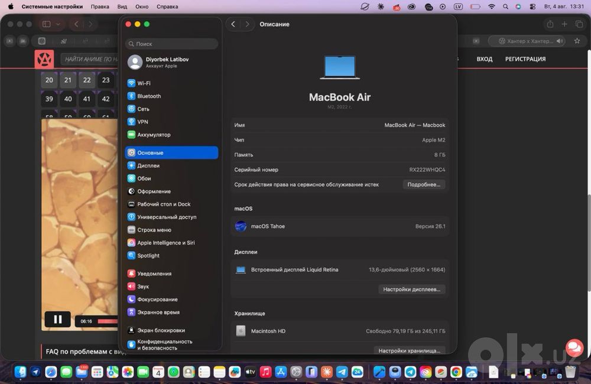
Task: Click battery icon in menu bar
Action: click(x=475, y=6)
